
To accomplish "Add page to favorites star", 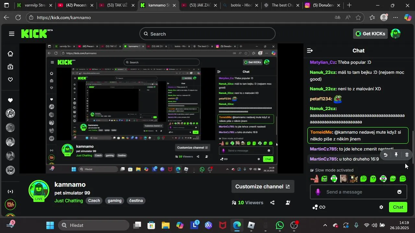I will tap(358, 17).
